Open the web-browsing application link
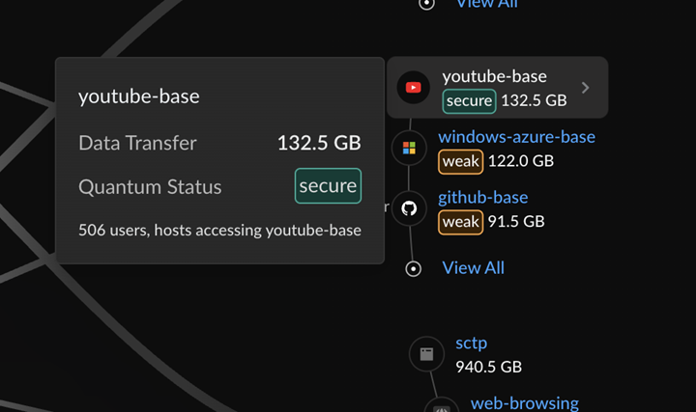Screen dimensions: 696x412 pos(524,403)
